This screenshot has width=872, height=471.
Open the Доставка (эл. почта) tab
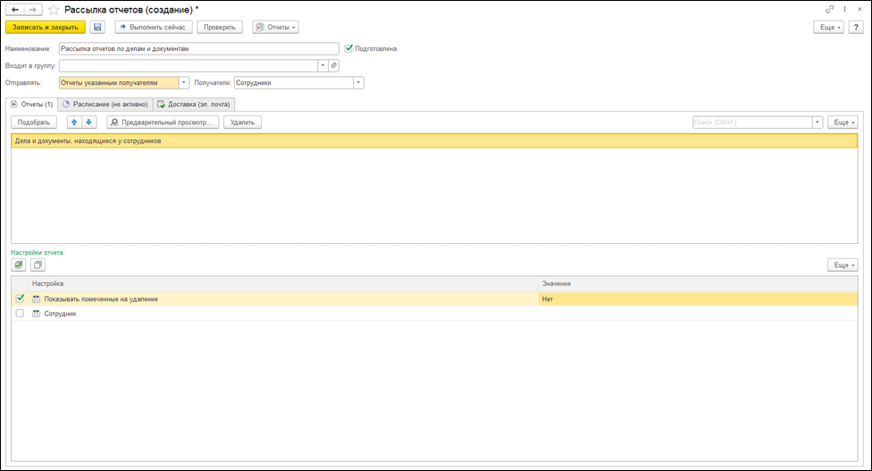tap(194, 104)
